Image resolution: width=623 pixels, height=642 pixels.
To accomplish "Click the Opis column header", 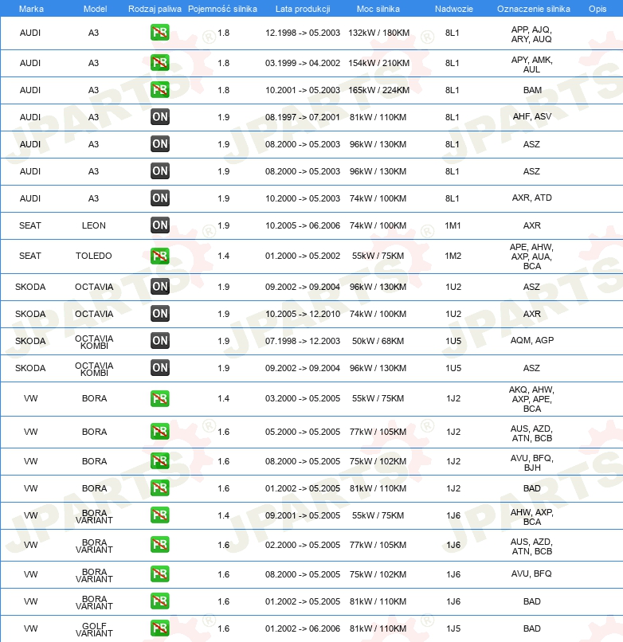I will 598,9.
